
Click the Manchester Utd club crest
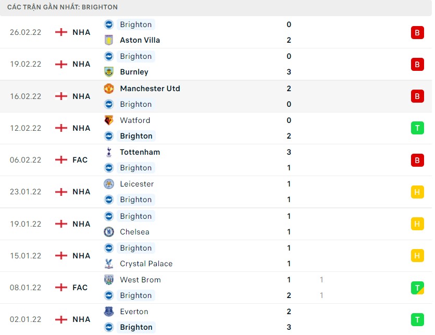tap(109, 89)
